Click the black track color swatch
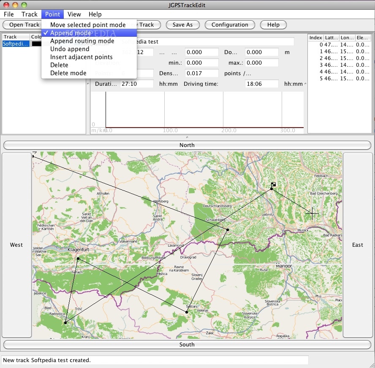 tap(37, 44)
